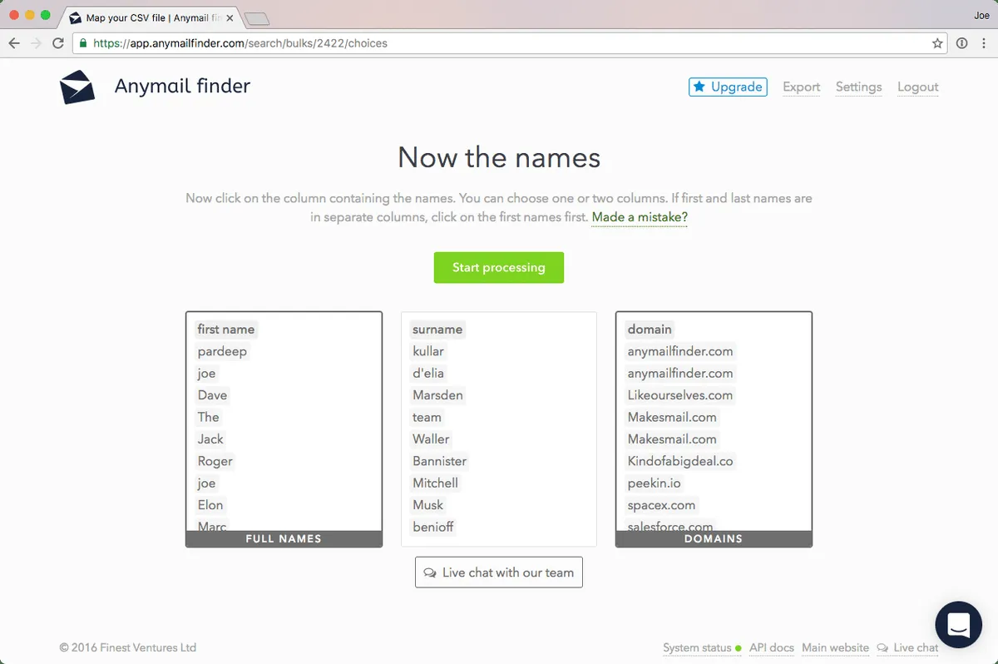Click the Waller cell
Viewport: 998px width, 664px height.
click(431, 439)
